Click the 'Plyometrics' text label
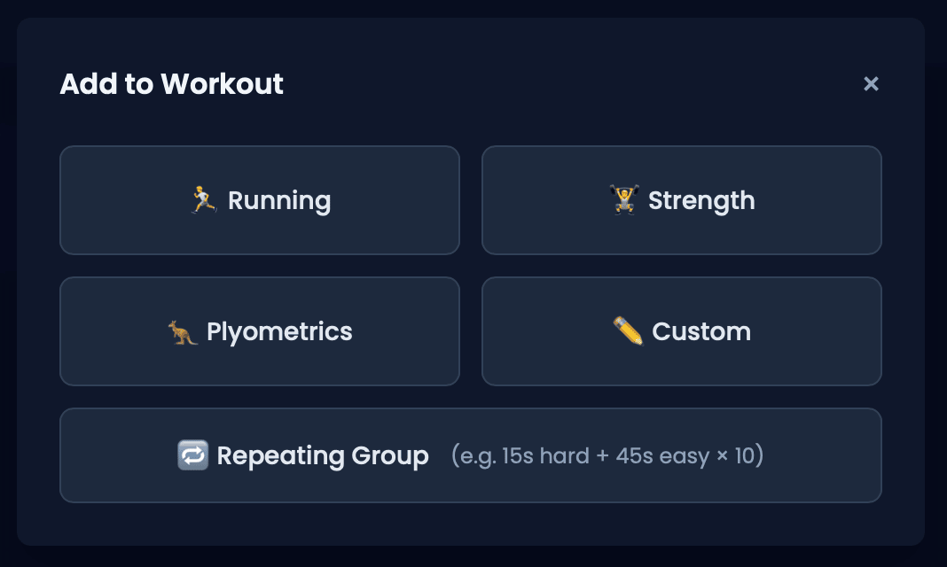The width and height of the screenshot is (947, 567). coord(279,332)
